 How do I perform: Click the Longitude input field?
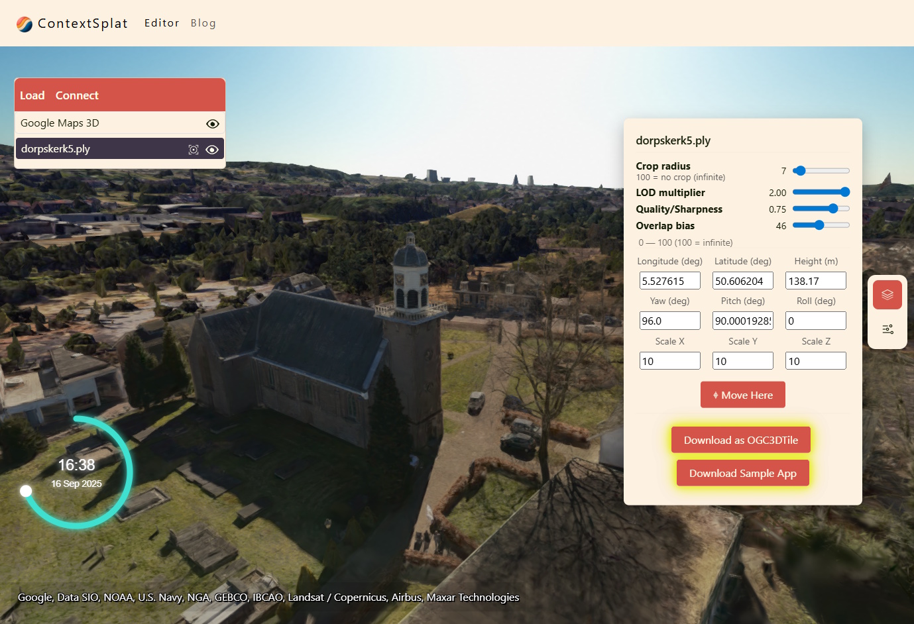[x=669, y=281]
